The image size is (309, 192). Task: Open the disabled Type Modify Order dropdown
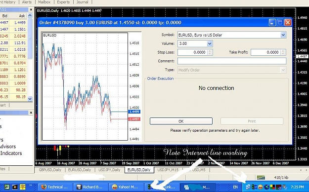tap(232, 70)
